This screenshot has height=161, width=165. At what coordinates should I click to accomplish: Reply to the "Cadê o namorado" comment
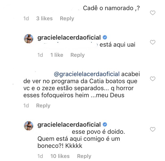point(67,19)
